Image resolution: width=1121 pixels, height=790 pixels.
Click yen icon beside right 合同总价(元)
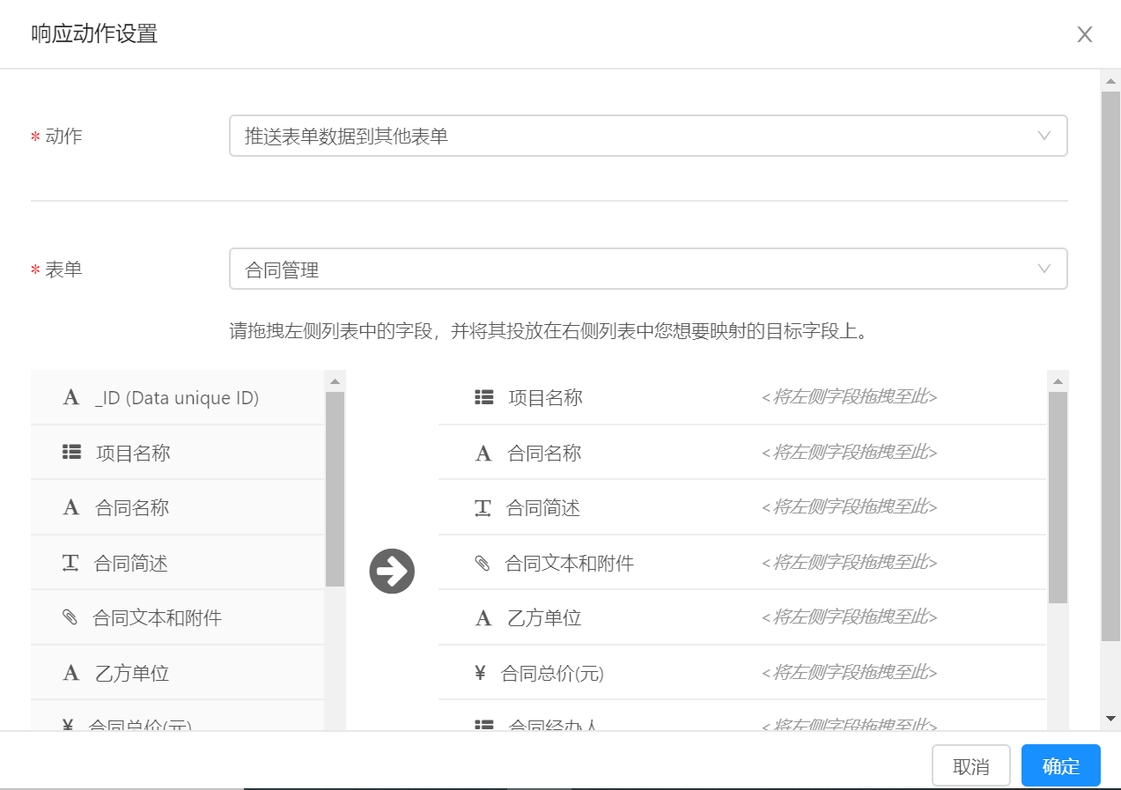(x=480, y=674)
